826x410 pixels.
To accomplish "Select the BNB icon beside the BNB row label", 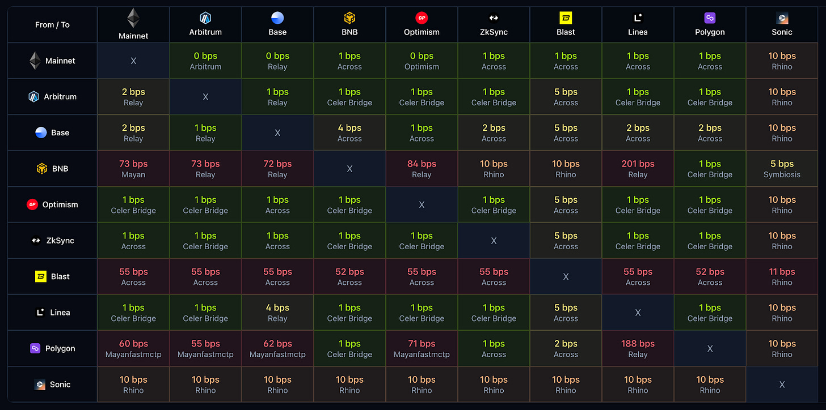I will 42,169.
